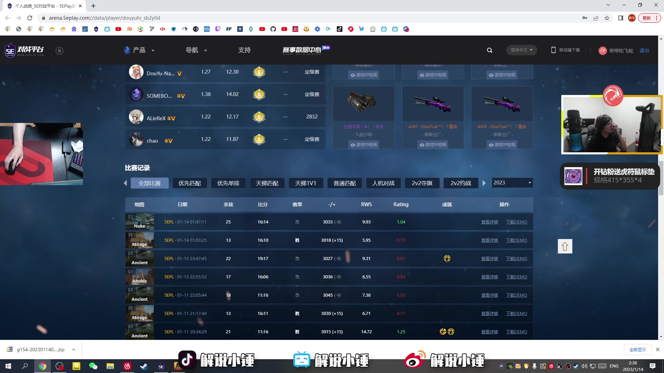Click 退出 to log out
The height and width of the screenshot is (373, 664).
point(644,50)
